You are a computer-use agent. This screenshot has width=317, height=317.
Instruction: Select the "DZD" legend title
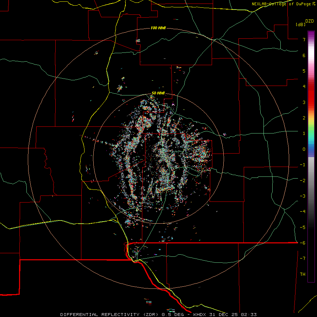point(310,21)
